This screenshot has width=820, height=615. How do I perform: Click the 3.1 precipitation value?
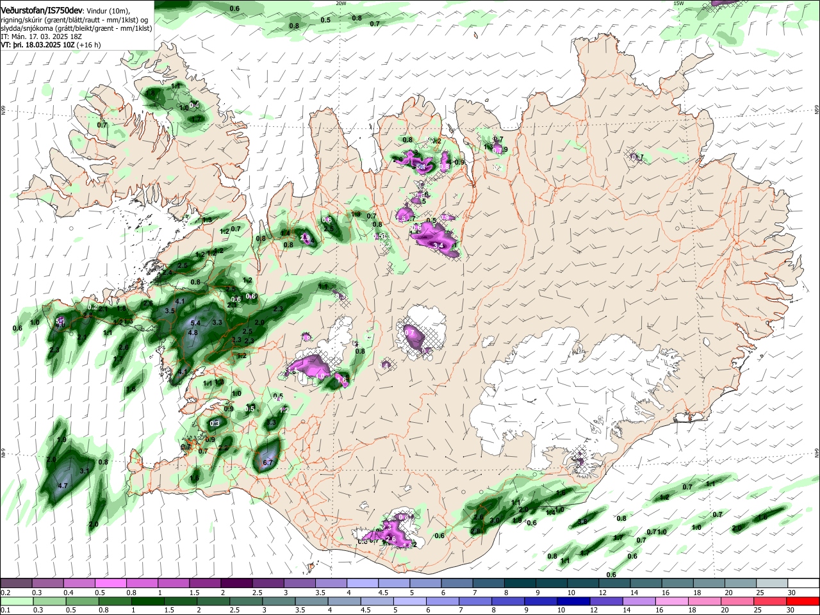click(x=84, y=471)
